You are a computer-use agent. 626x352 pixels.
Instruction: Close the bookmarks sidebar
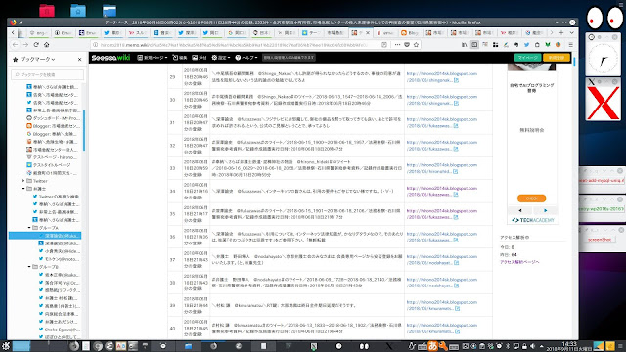(x=80, y=59)
